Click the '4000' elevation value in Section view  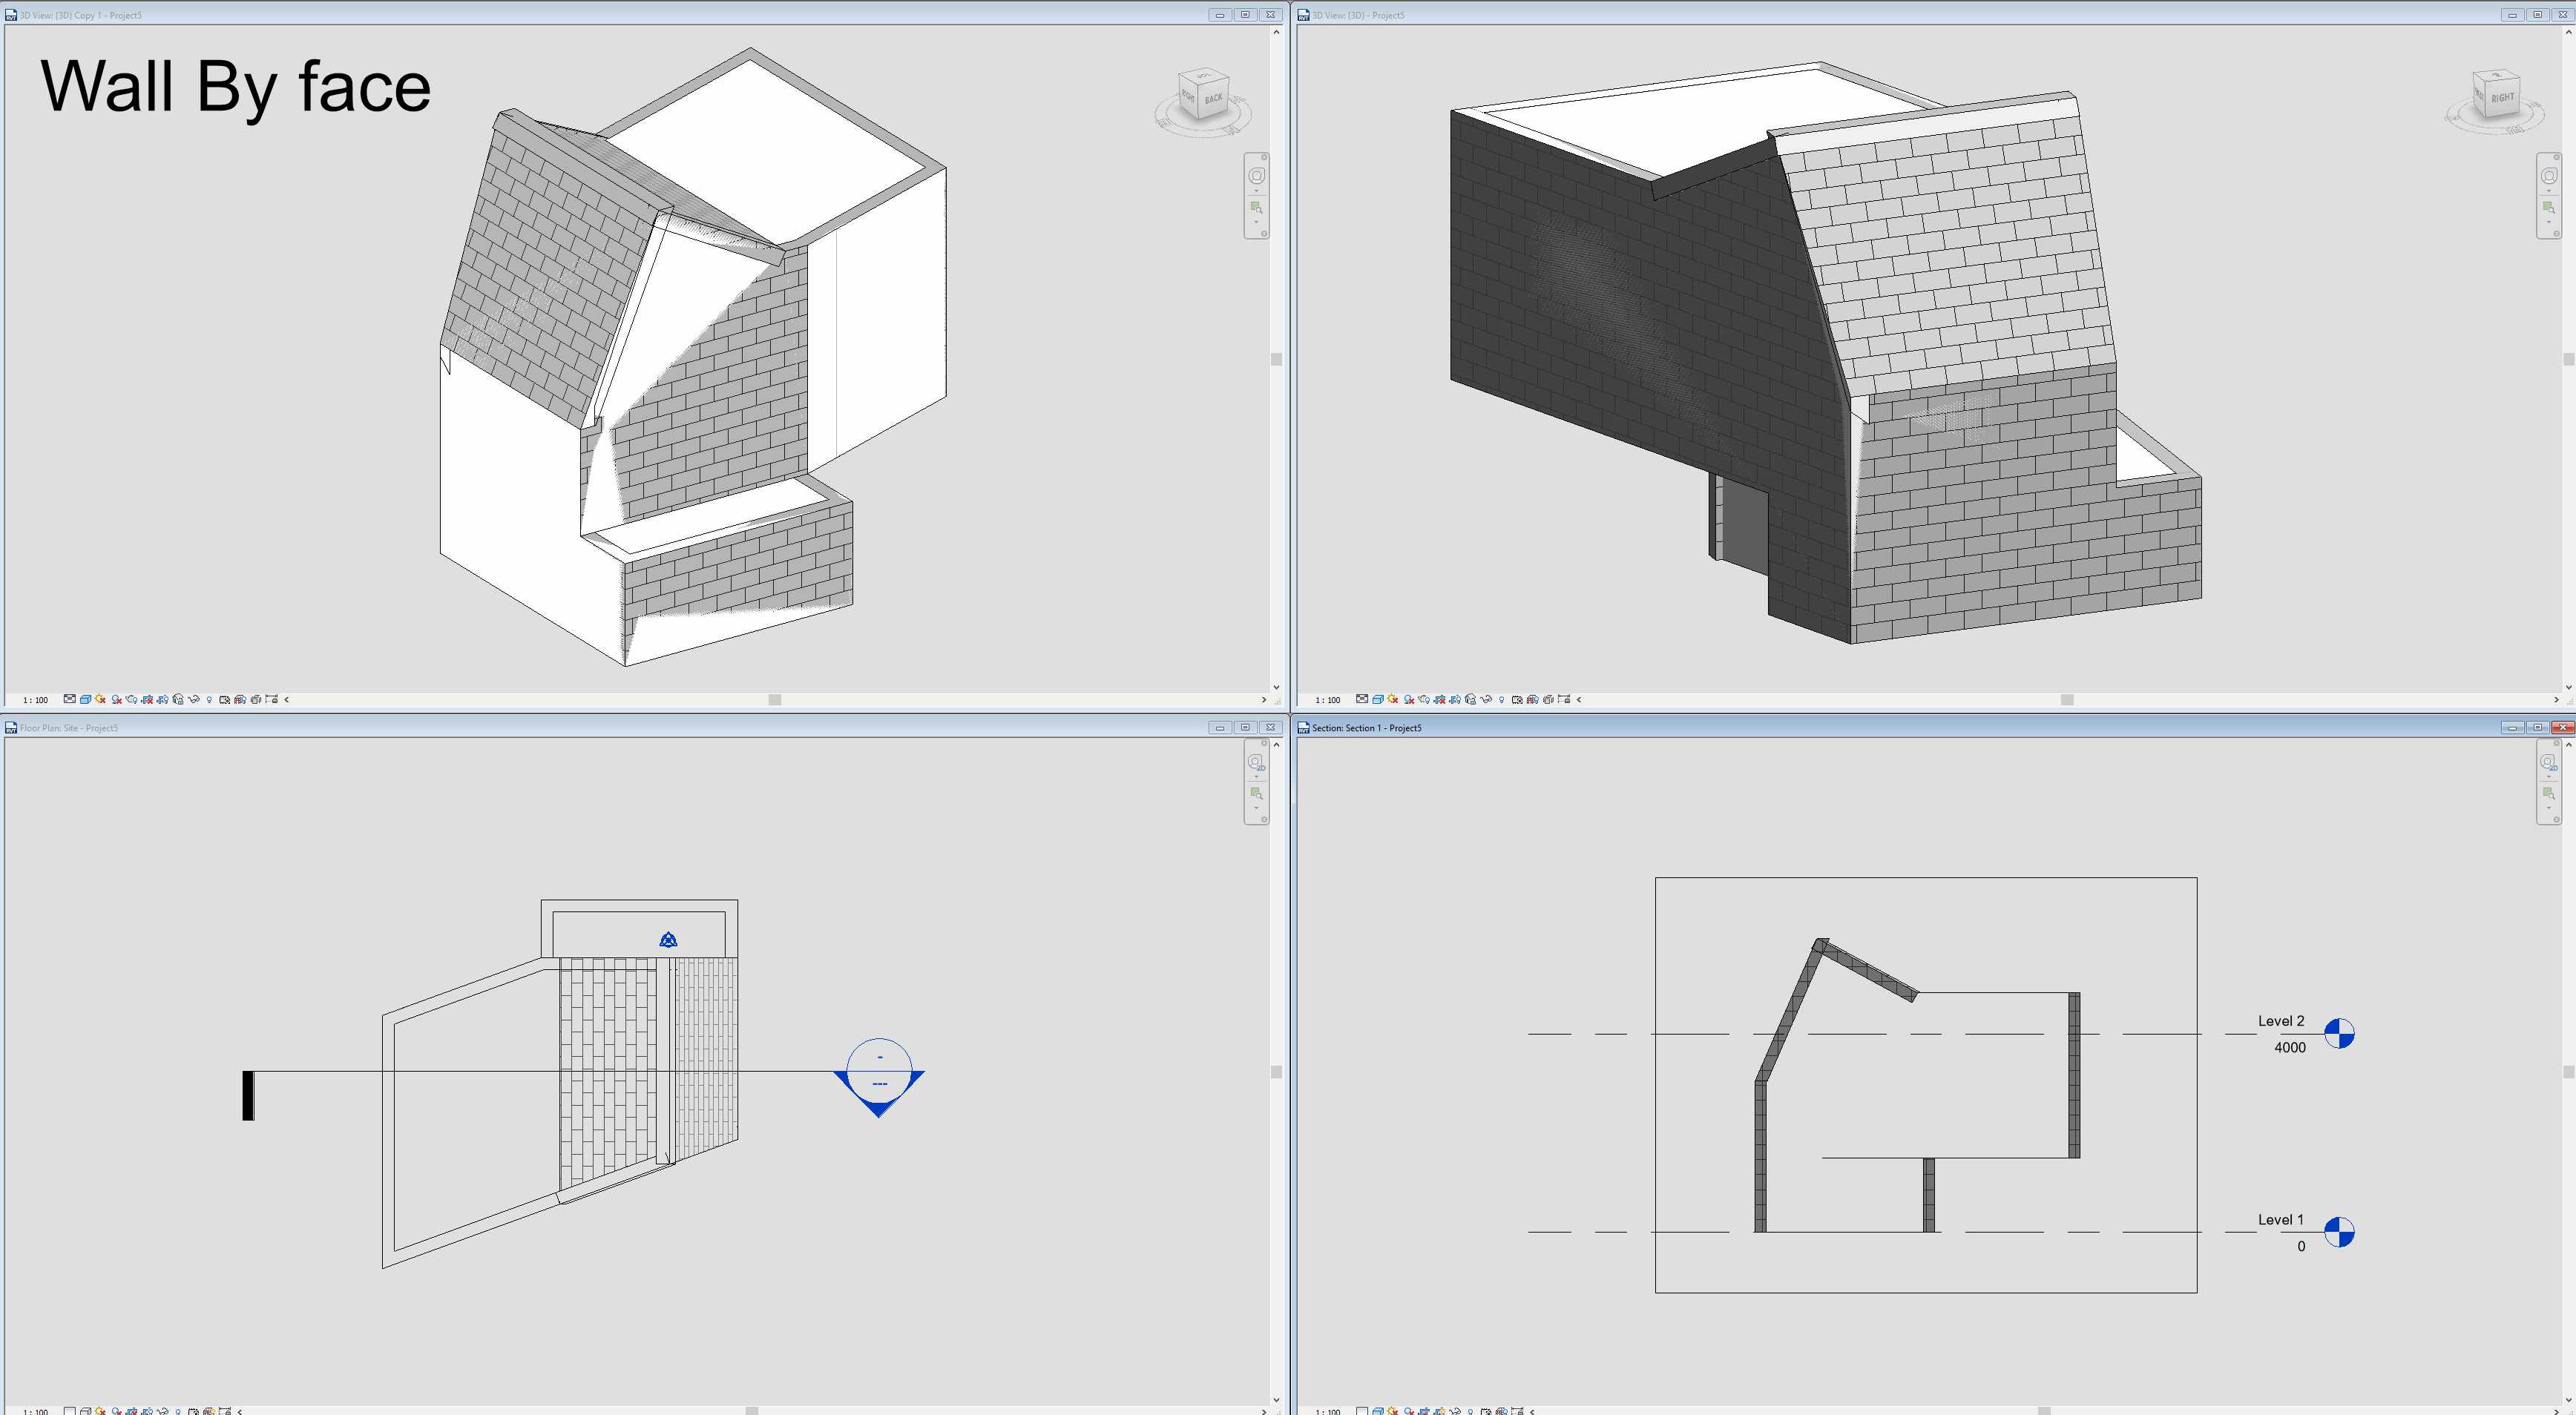(x=2290, y=1047)
